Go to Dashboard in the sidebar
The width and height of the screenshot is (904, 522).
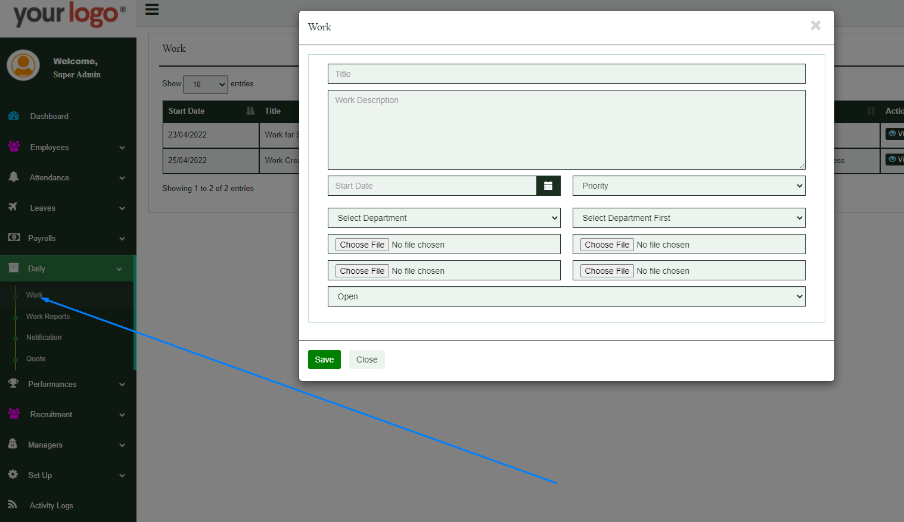click(x=49, y=117)
